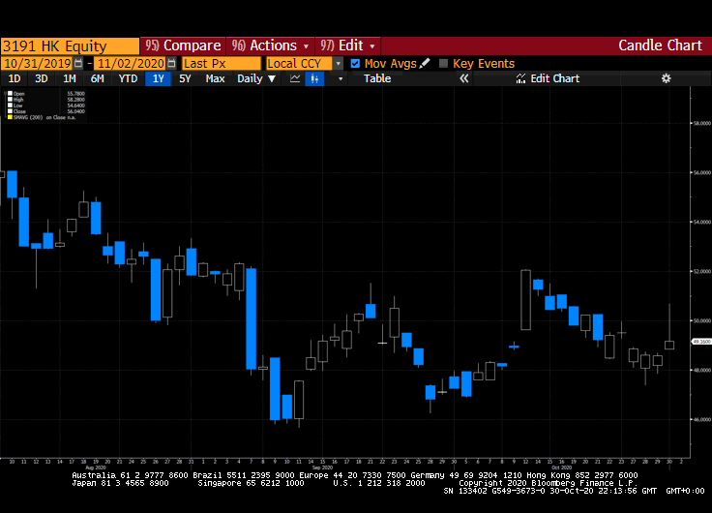Toggle the Low legend box
This screenshot has height=513, width=712.
coord(10,106)
